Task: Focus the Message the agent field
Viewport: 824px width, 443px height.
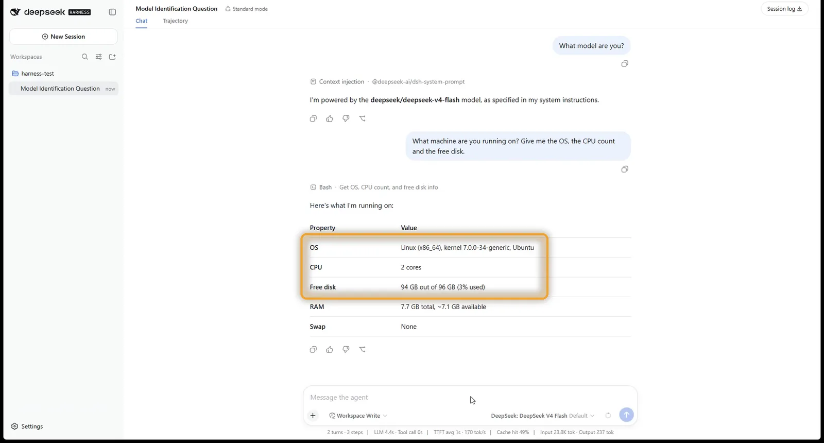Action: pos(470,398)
